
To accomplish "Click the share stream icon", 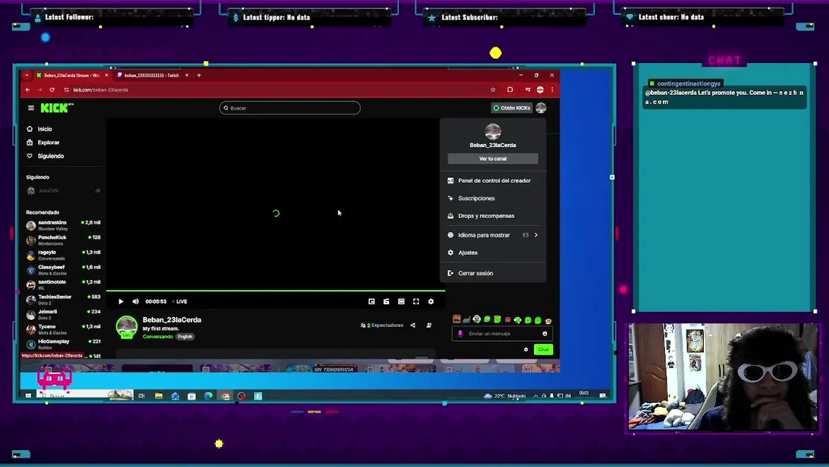I will coord(413,326).
